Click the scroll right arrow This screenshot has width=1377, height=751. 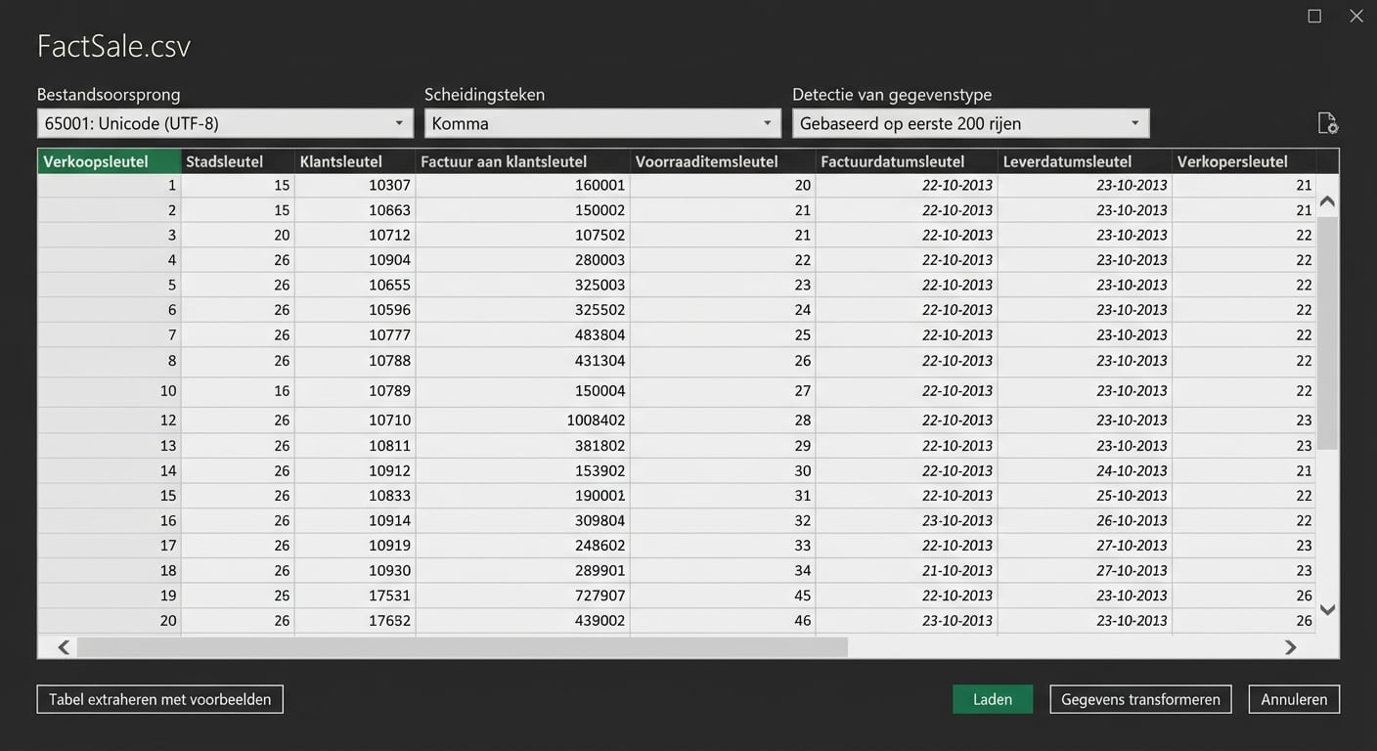(x=1290, y=646)
